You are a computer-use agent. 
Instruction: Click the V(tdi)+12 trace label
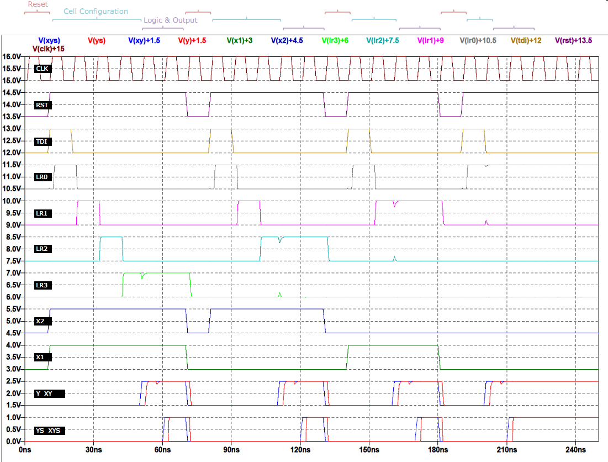[x=526, y=40]
